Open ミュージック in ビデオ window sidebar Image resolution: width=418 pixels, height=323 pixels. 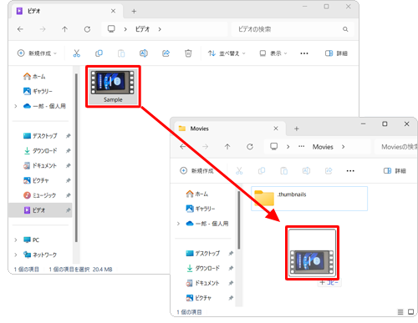coord(40,195)
